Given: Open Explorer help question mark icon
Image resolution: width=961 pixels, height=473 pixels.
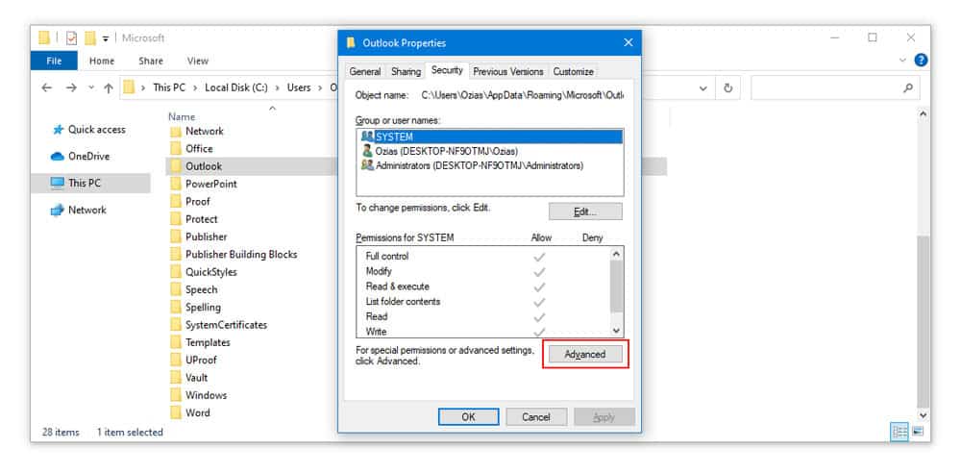Looking at the screenshot, I should (x=921, y=61).
